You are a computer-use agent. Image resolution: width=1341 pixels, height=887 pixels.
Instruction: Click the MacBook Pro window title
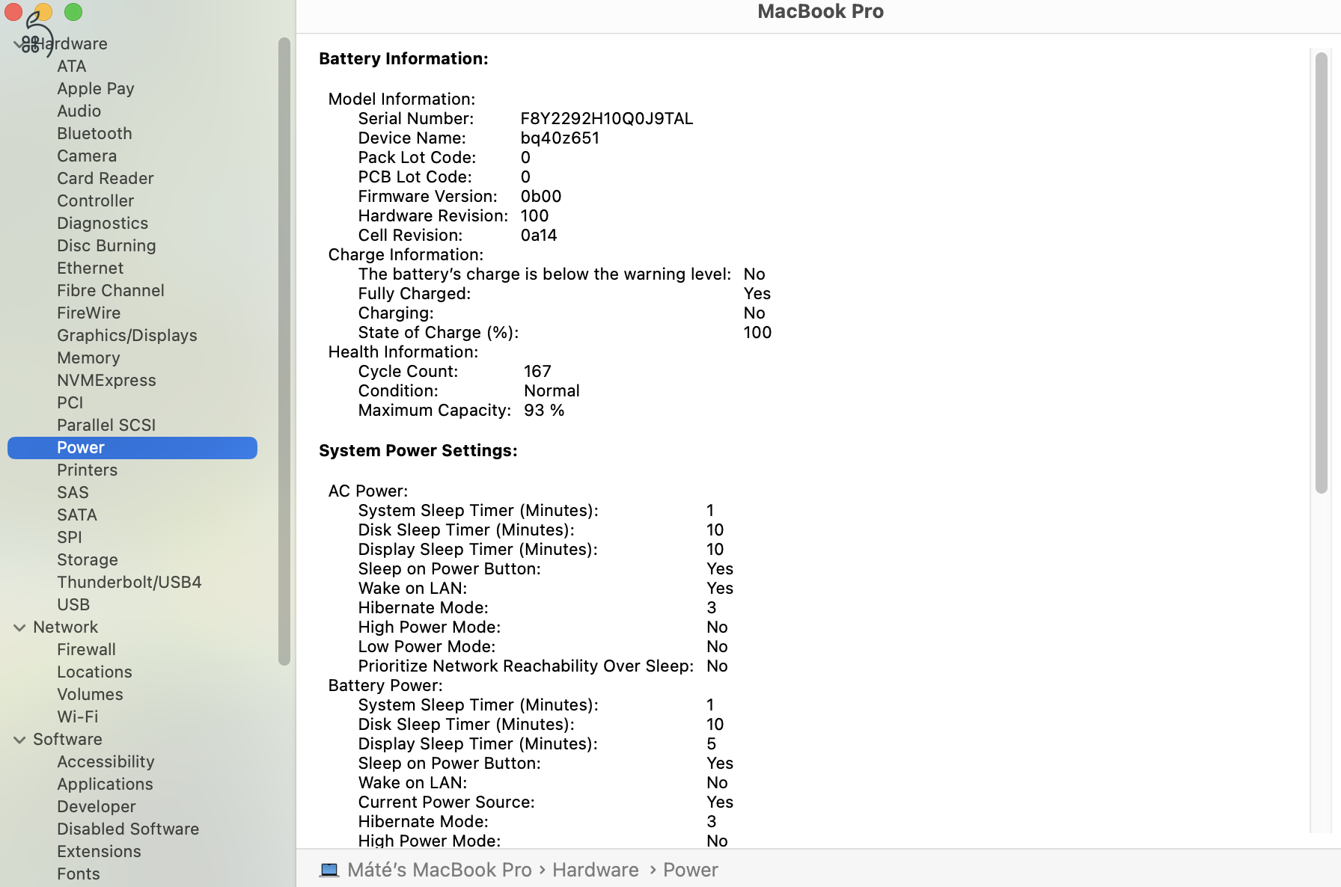820,12
